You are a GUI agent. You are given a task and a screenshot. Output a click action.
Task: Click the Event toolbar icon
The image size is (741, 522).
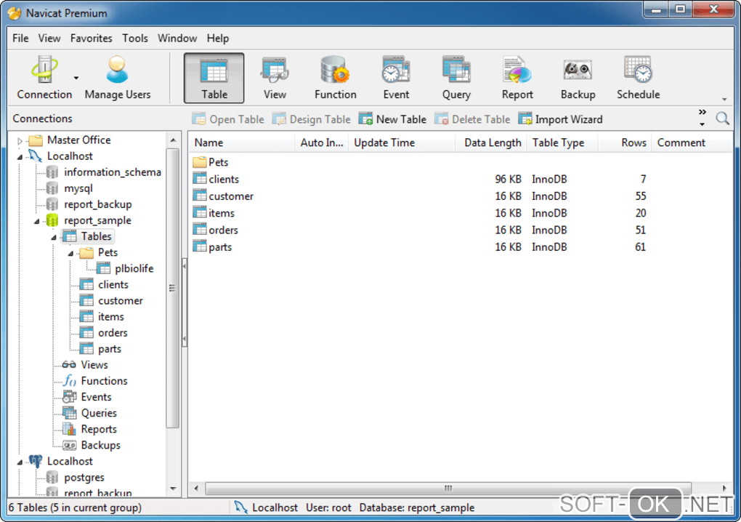point(396,78)
